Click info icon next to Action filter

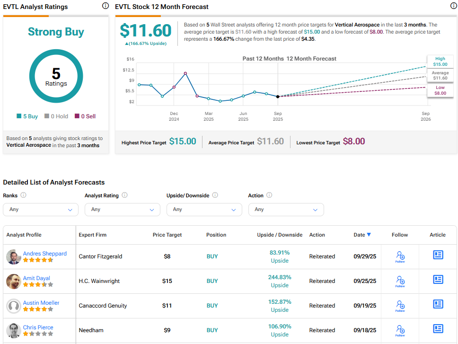coord(269,195)
